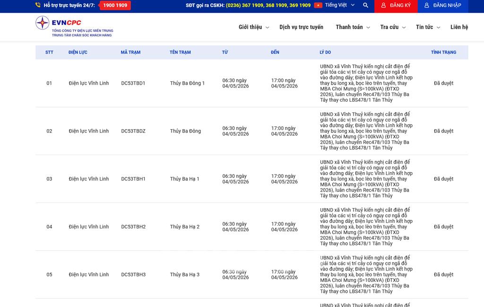
Task: Expand the Thanh toán menu chevron
Action: click(x=368, y=27)
